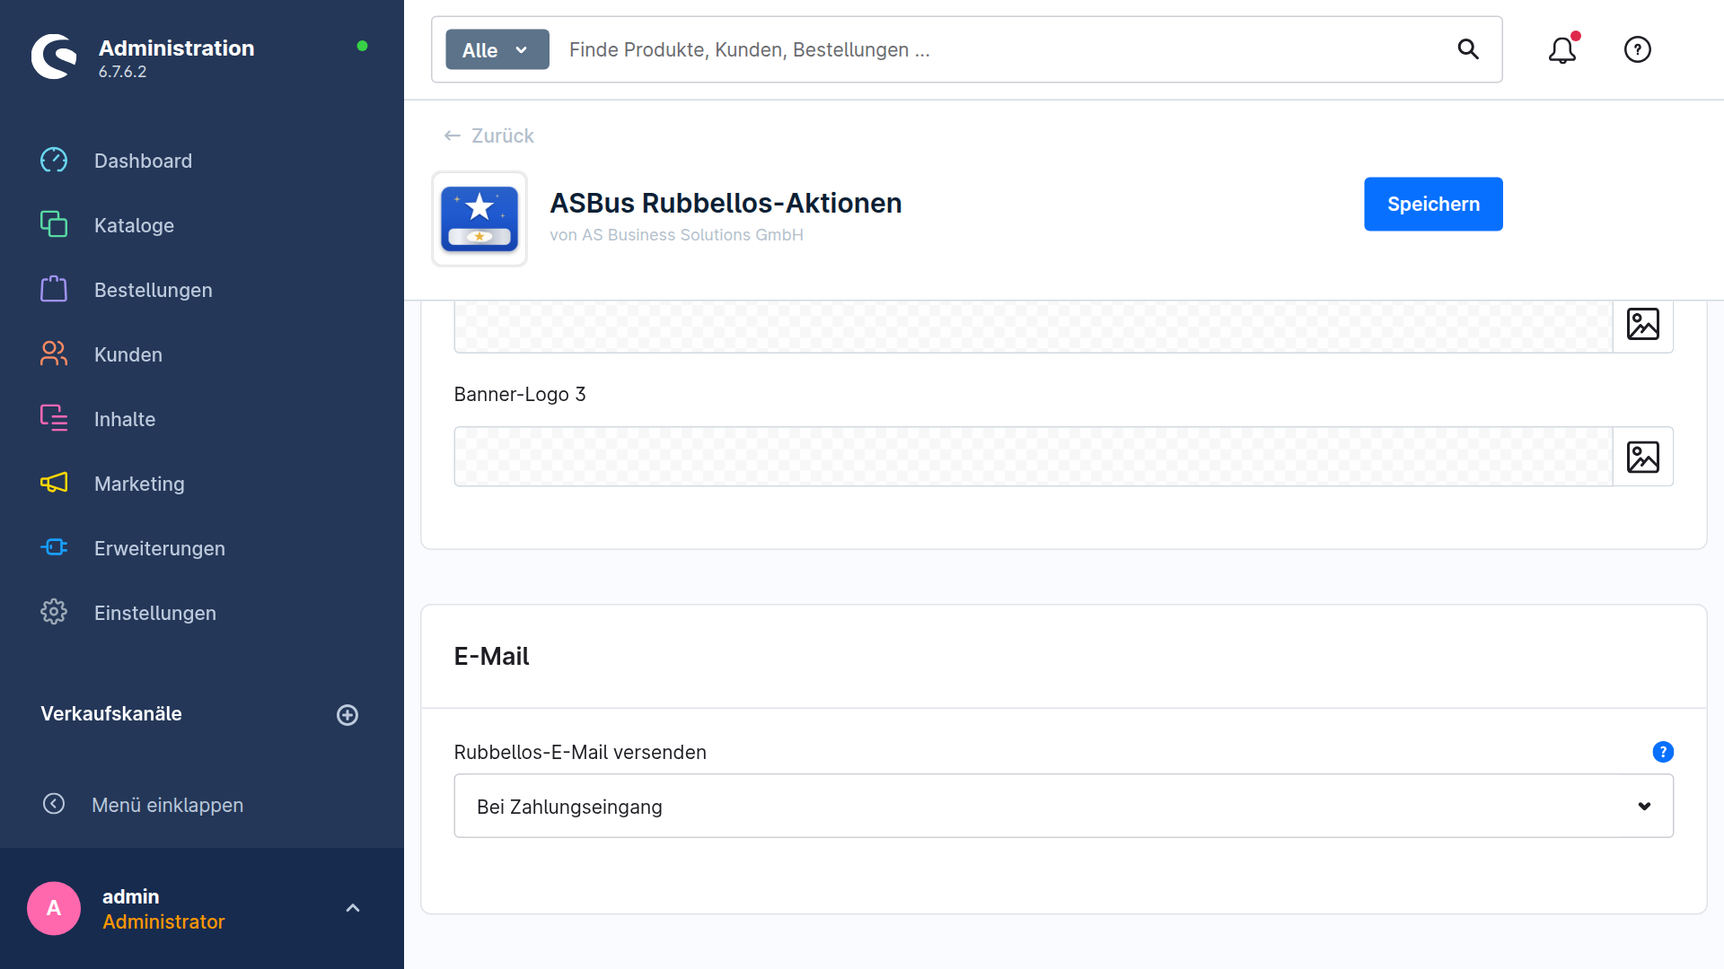Viewport: 1724px width, 969px height.
Task: Click the Einstellungen gear icon
Action: click(x=54, y=612)
